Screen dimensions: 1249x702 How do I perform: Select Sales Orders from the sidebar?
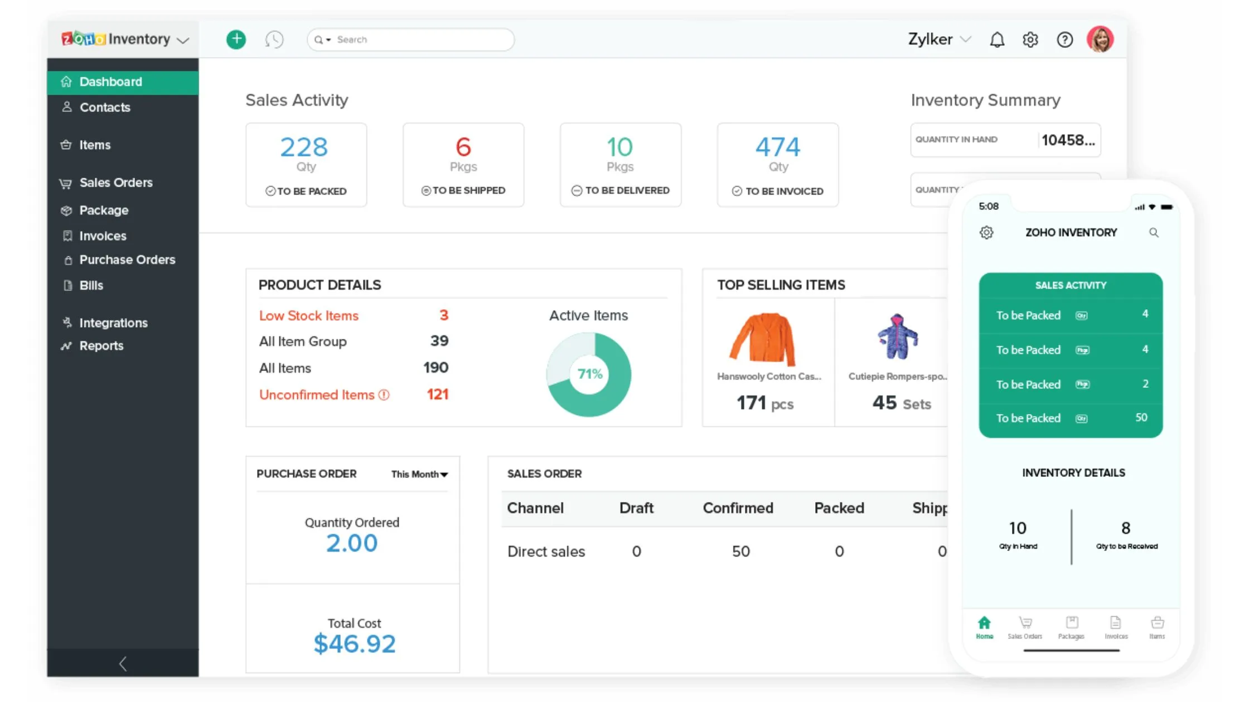point(115,183)
